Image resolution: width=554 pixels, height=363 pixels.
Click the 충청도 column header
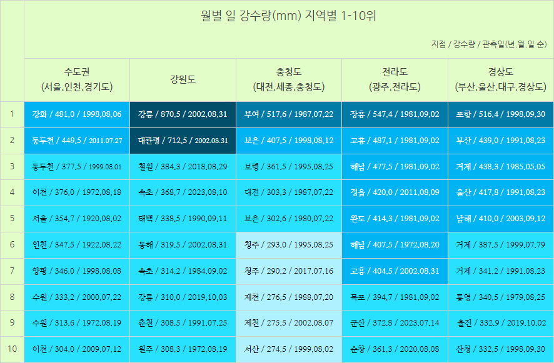[x=289, y=79]
